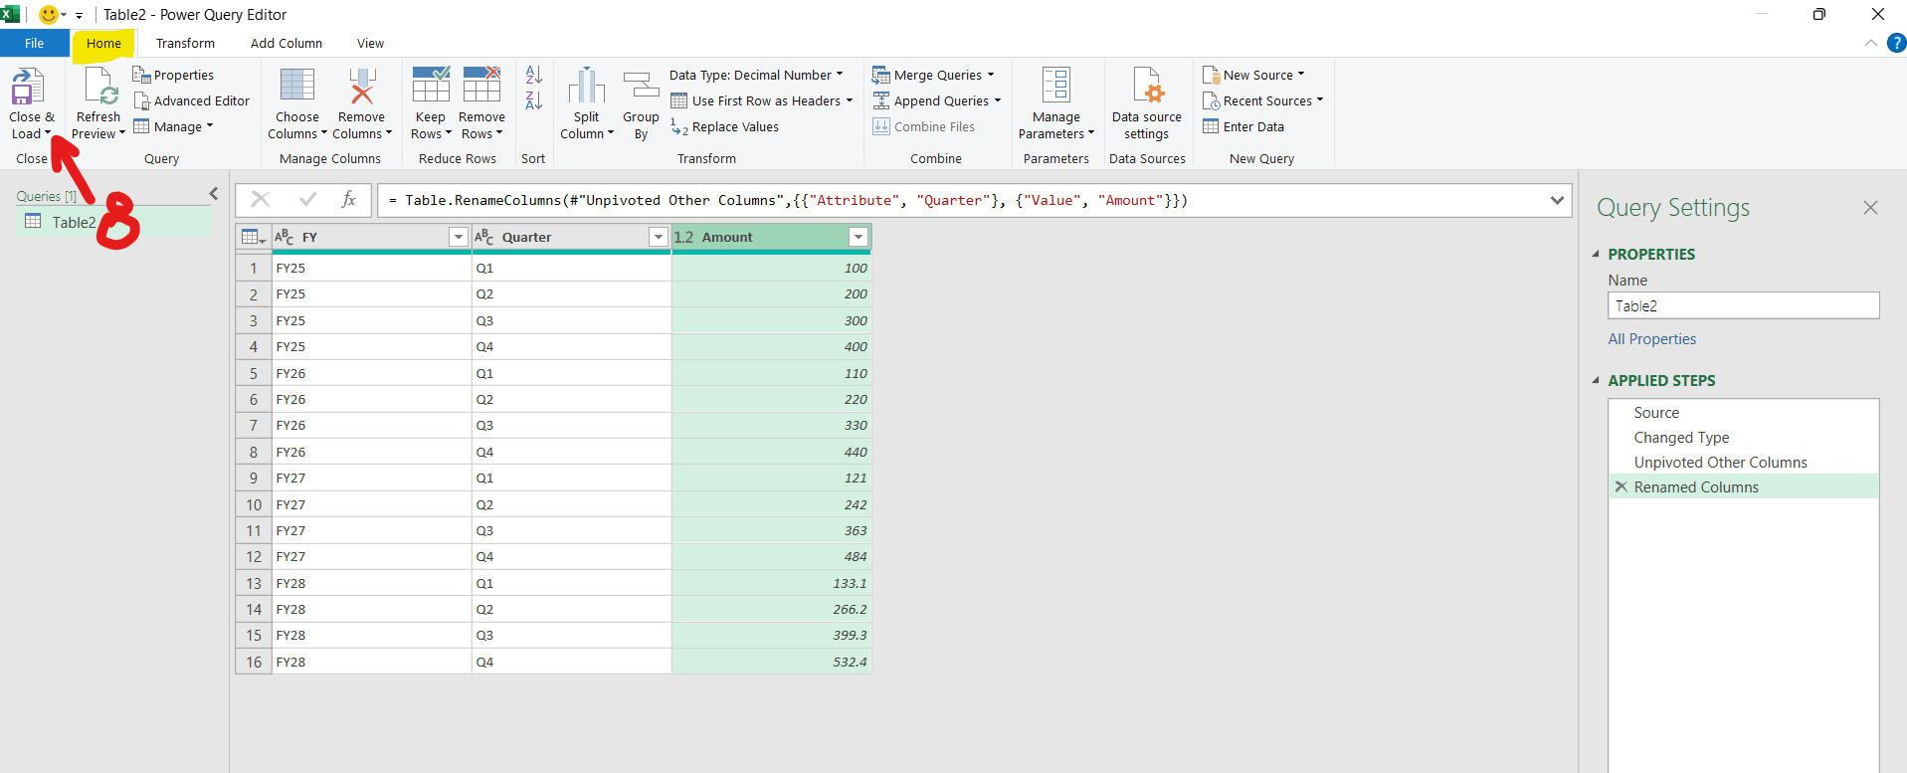Open the Merge Queries dropdown
The width and height of the screenshot is (1907, 773).
point(933,75)
